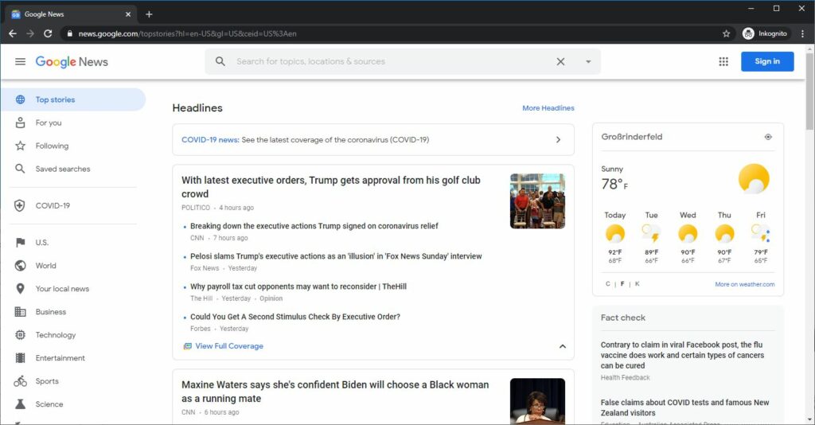
Task: Click the Today weather forecast icon
Action: tap(615, 234)
